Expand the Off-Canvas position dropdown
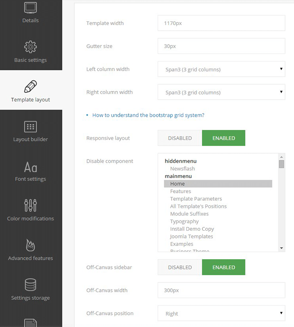This screenshot has width=294, height=327. (x=221, y=314)
